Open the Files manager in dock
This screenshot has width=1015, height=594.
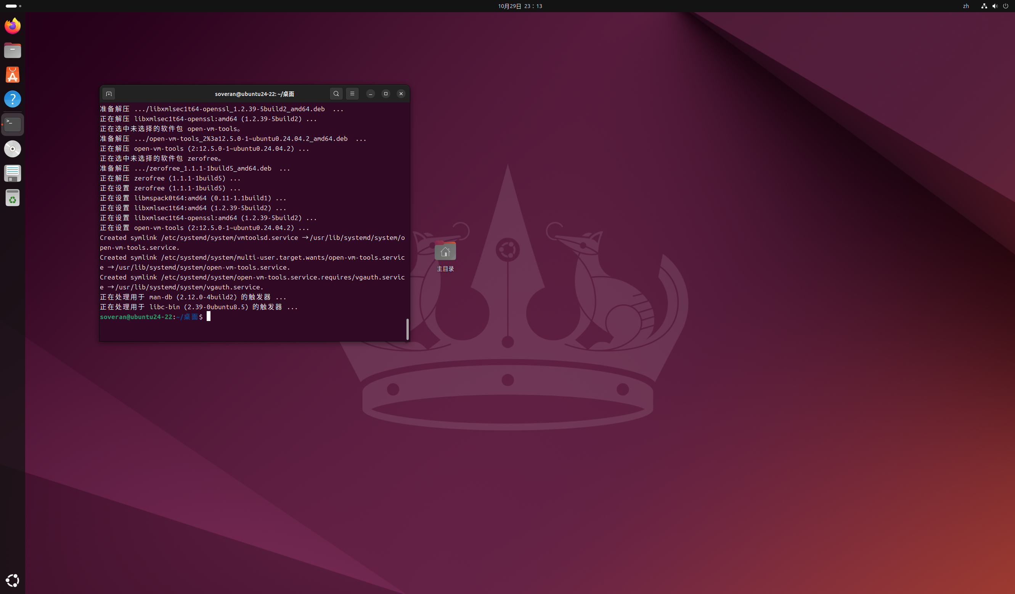(13, 51)
